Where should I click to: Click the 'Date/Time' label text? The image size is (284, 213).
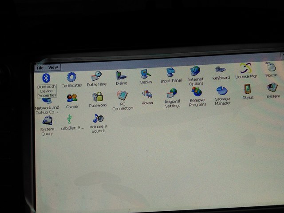[x=97, y=85]
